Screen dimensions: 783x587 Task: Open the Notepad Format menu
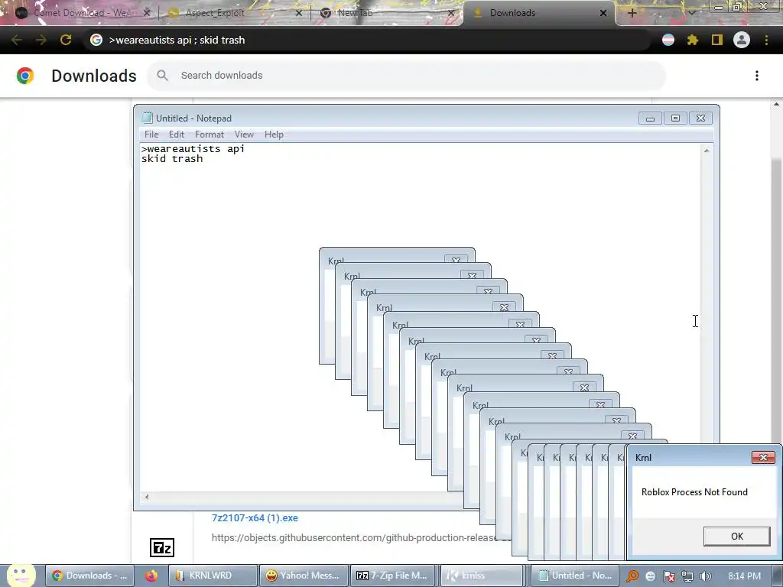210,135
